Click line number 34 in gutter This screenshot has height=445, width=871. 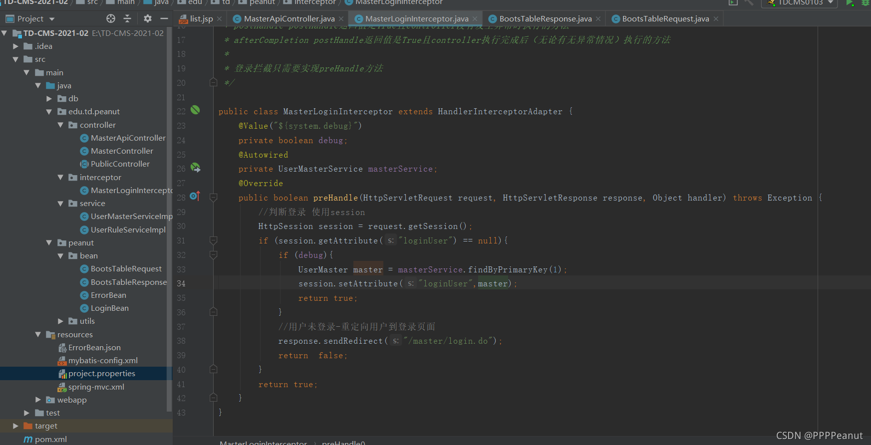tap(181, 283)
